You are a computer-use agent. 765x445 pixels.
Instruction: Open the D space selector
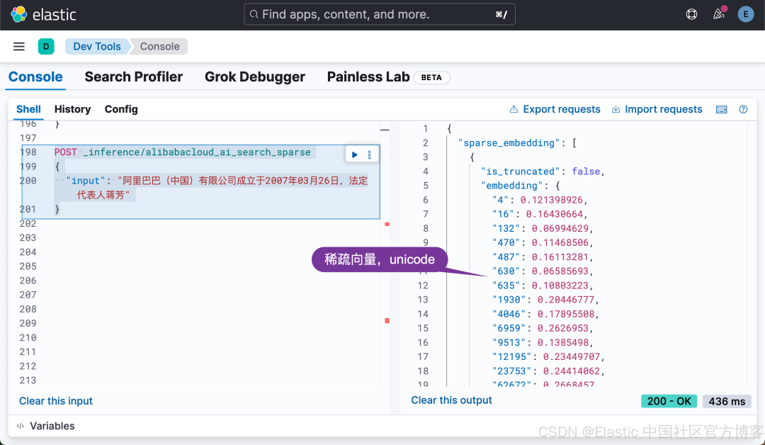(x=46, y=47)
